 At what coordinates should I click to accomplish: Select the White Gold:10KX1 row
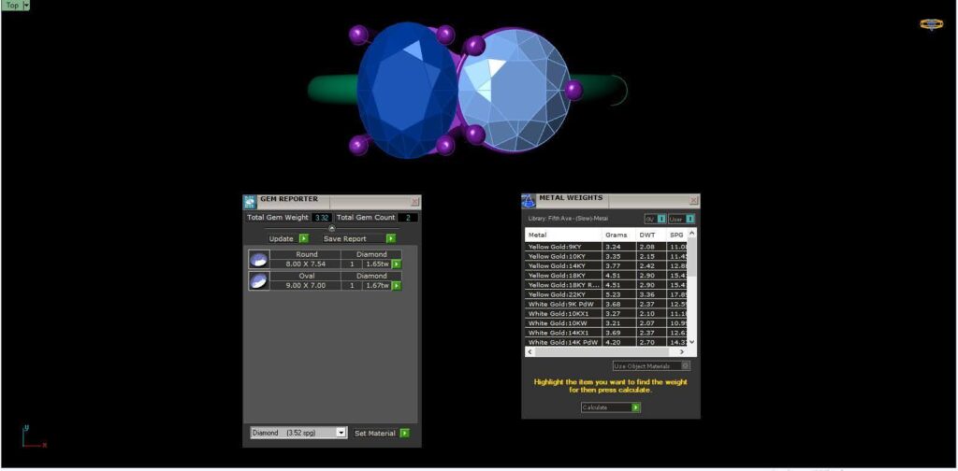(606, 314)
